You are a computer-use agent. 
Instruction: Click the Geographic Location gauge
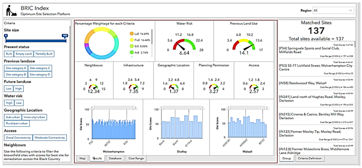(174, 87)
